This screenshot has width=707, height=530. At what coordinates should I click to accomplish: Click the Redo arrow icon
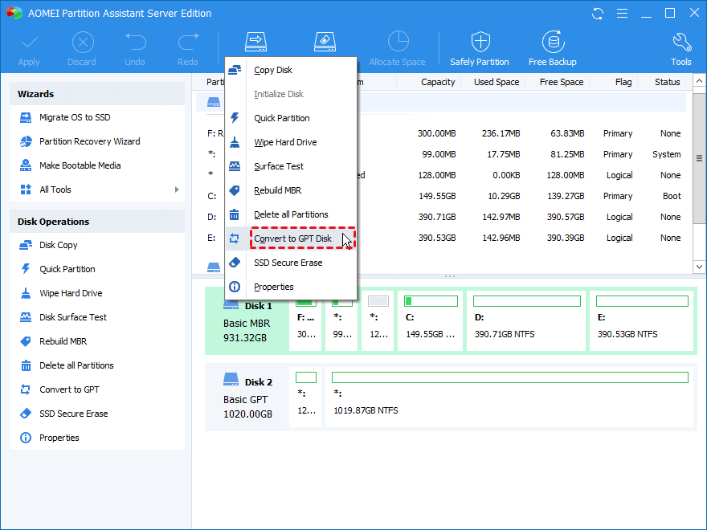click(188, 43)
